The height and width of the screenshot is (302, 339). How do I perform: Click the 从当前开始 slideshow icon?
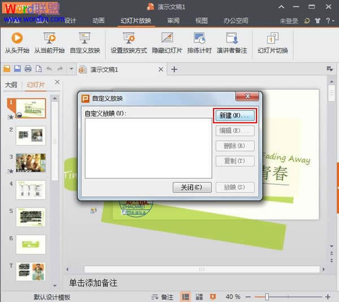click(49, 38)
